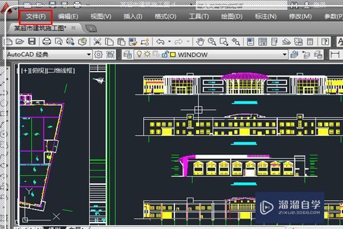Viewport: 343px width, 229px height.
Task: Switch to the 某超市建筑施工图 drawing tab
Action: click(40, 27)
